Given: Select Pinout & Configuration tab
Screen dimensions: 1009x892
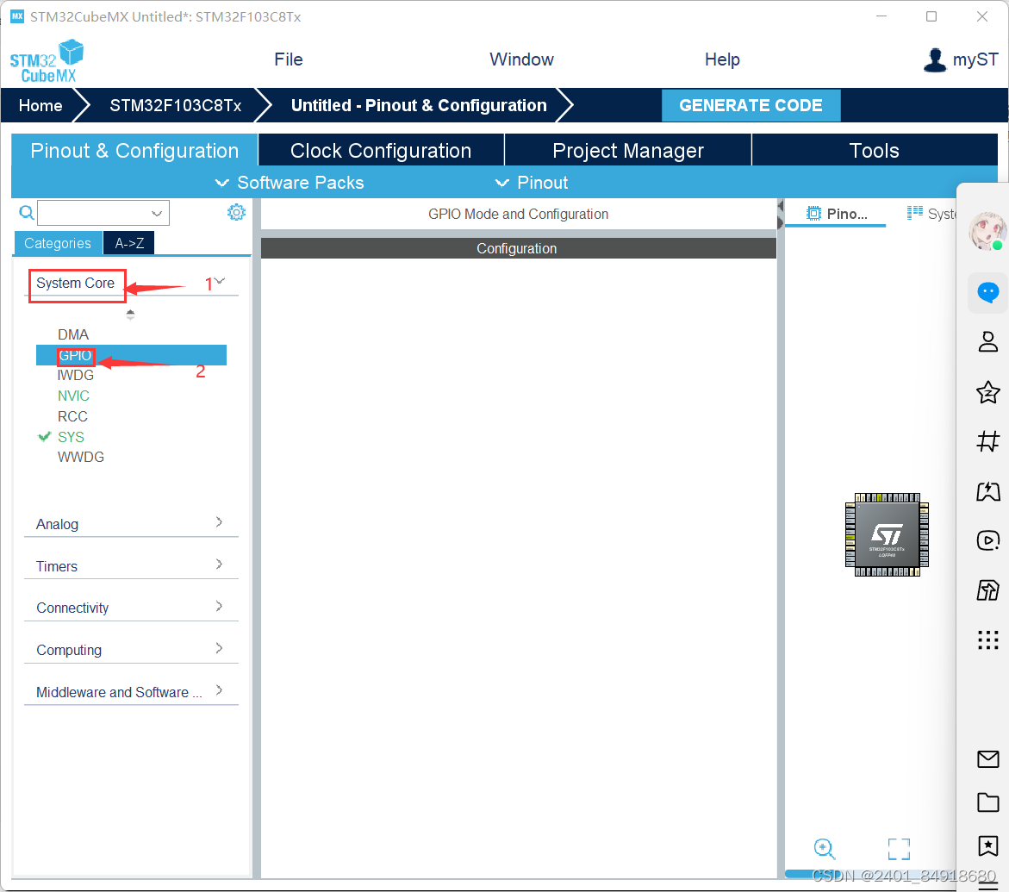Looking at the screenshot, I should [x=134, y=150].
